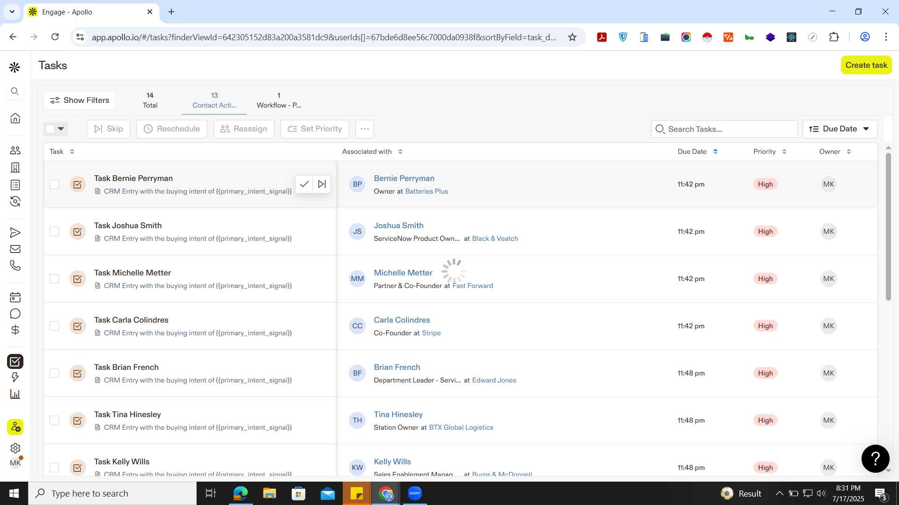Viewport: 899px width, 505px height.
Task: Open Plays lightning bolt icon in sidebar
Action: coord(15,377)
